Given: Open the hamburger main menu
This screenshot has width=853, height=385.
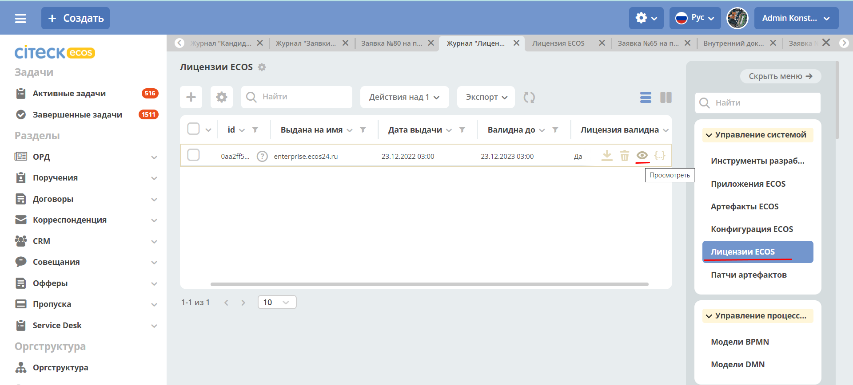Looking at the screenshot, I should (x=20, y=18).
